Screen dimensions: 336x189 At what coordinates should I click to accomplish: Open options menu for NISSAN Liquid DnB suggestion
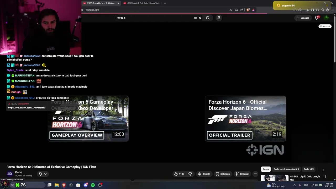tap(325, 177)
